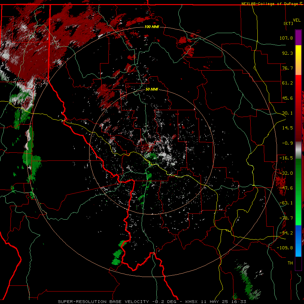This screenshot has height=304, width=304.
Task: Click the -16.5 legend value
Action: pos(286,158)
